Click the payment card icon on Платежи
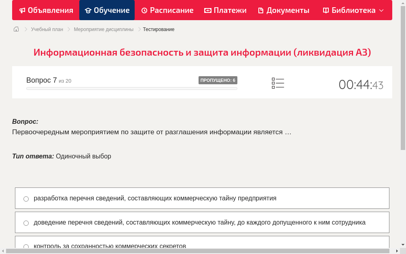Viewport: 406px width, 254px height. 207,10
